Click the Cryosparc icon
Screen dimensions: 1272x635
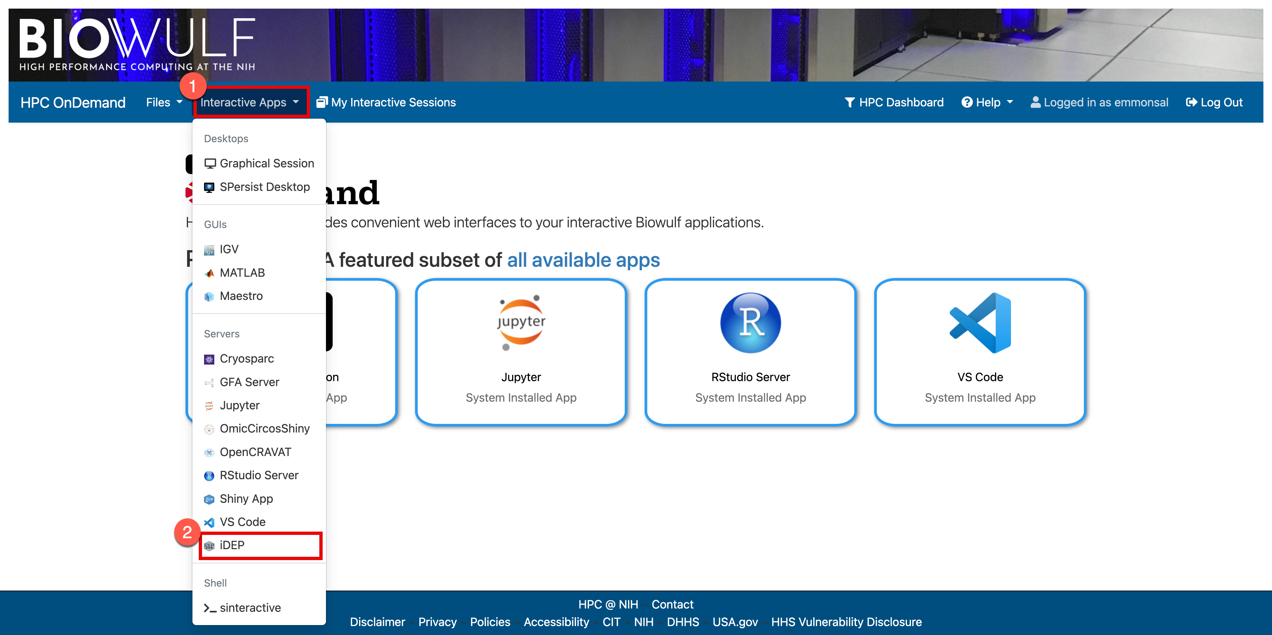tap(209, 359)
